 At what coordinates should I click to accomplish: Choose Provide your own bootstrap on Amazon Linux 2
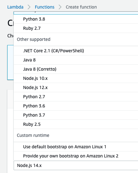coord(76,156)
